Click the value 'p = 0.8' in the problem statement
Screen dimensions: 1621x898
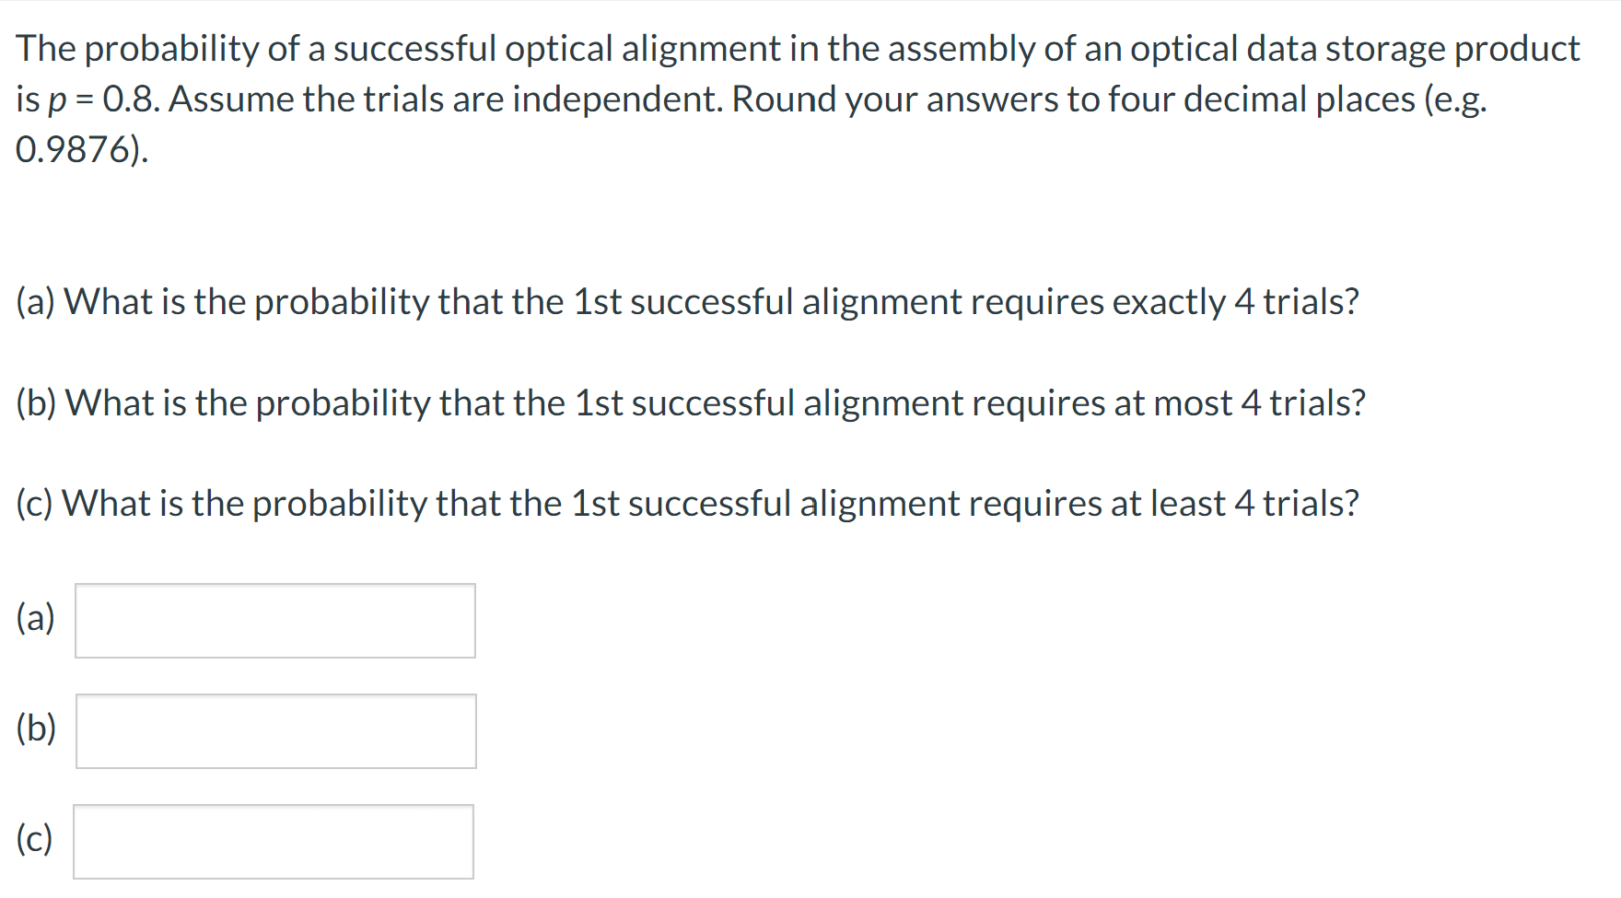95,99
